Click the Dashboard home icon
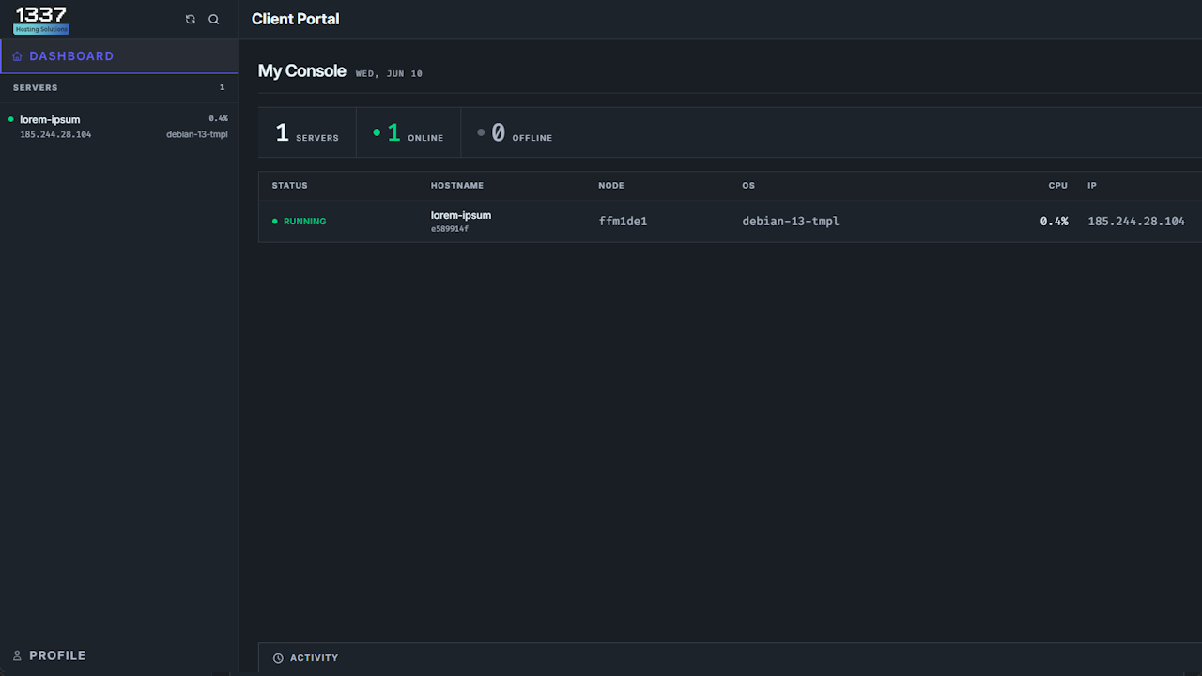The image size is (1202, 676). 17,56
